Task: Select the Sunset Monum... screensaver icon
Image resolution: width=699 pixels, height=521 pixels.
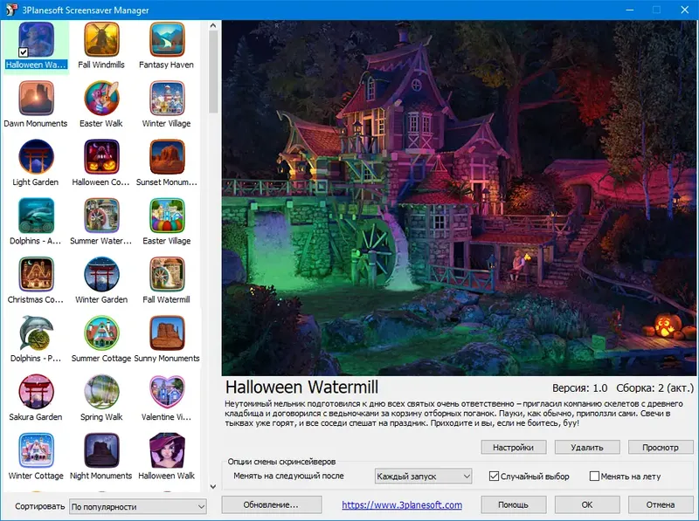Action: [167, 157]
